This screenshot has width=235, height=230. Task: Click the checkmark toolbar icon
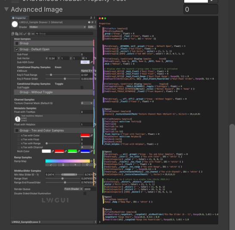tap(25, 34)
